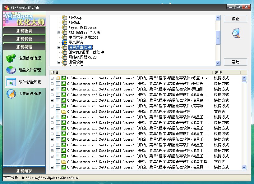Screen dimensions: 254x184
Task: Click status text 正在分析: D:\Rising\Rav\Update\Skin\Skin1
Action: [x=41, y=178]
